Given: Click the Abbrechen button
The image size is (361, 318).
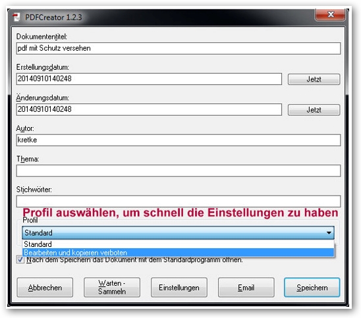Looking at the screenshot, I should (x=45, y=288).
